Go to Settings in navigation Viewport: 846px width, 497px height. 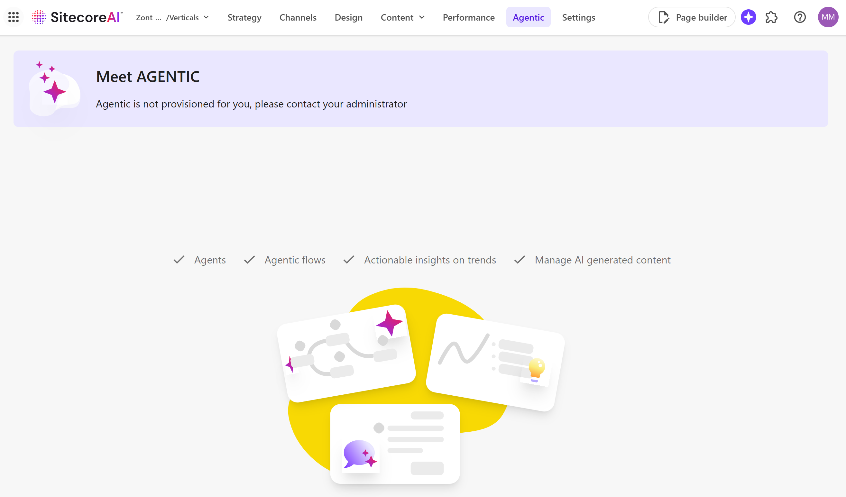[x=578, y=17]
